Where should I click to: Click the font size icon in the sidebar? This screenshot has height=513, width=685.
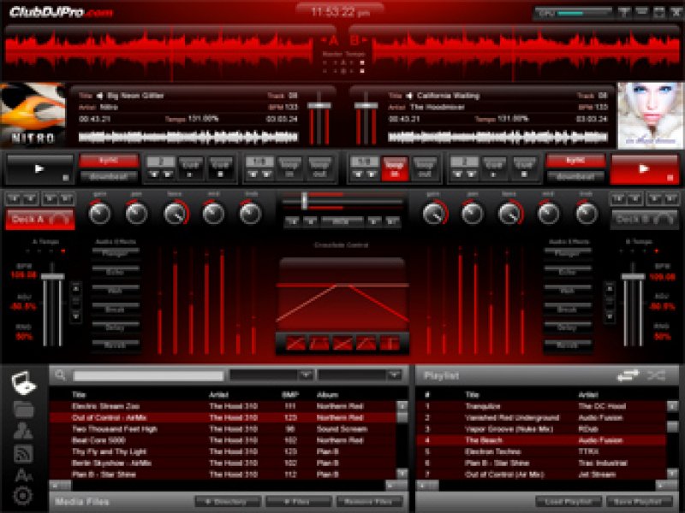tap(24, 475)
